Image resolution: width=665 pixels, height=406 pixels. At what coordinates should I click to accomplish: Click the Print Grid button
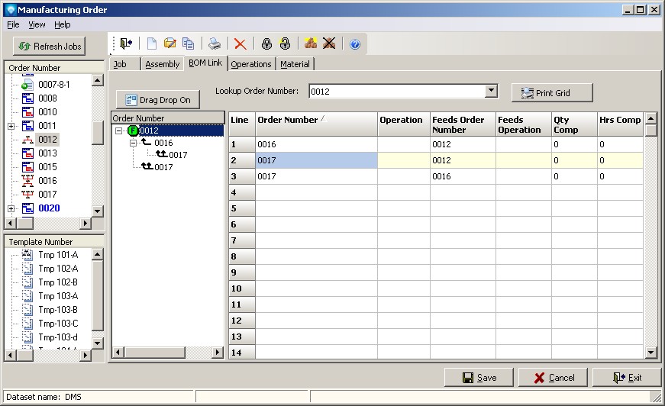pos(552,93)
